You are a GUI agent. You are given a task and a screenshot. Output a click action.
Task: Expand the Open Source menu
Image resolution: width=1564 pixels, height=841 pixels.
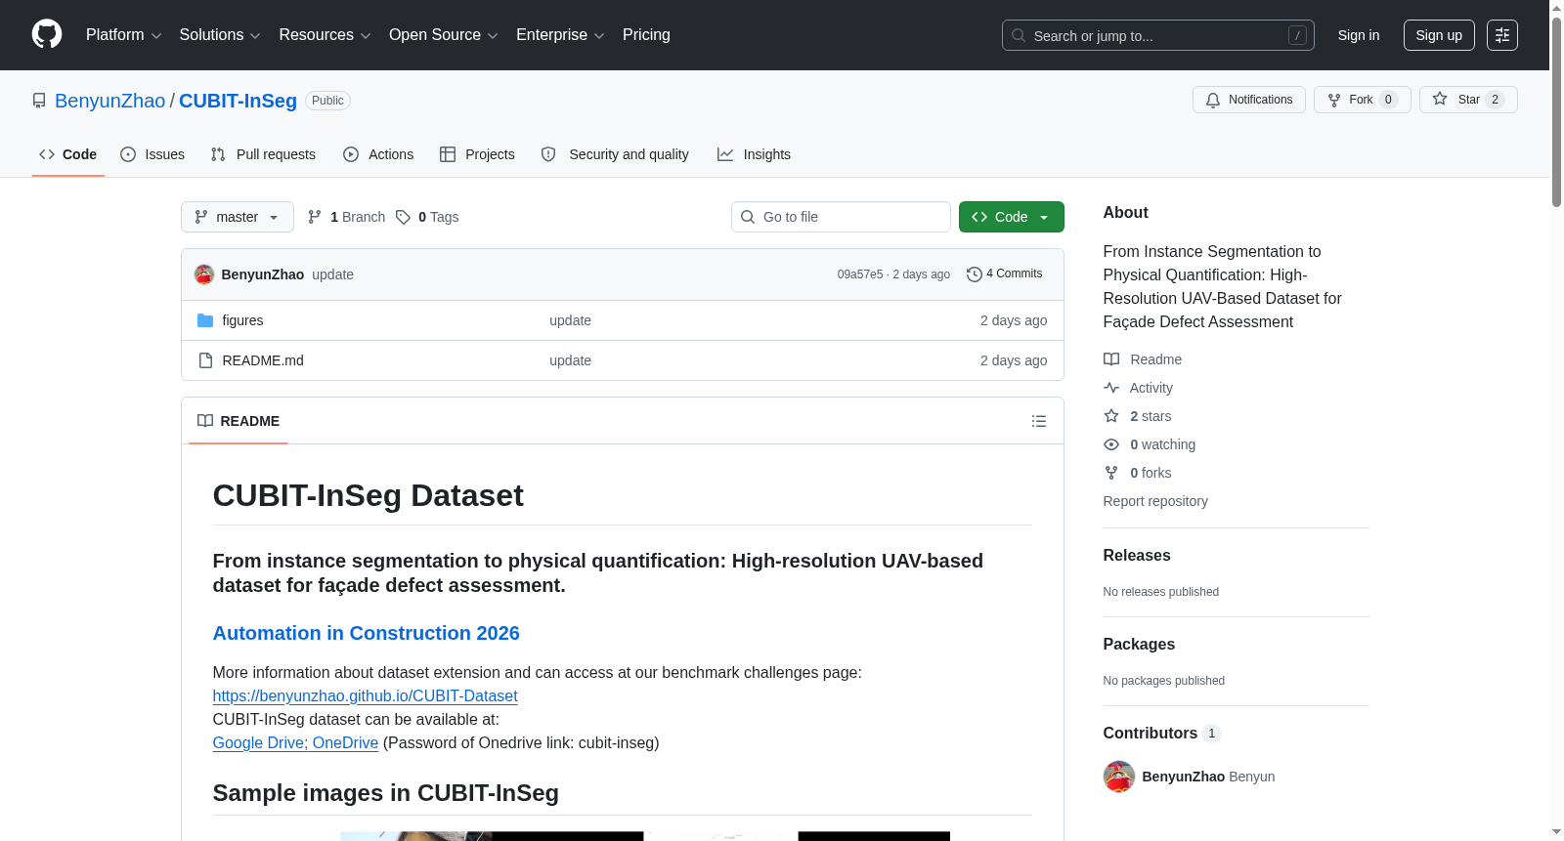444,35
